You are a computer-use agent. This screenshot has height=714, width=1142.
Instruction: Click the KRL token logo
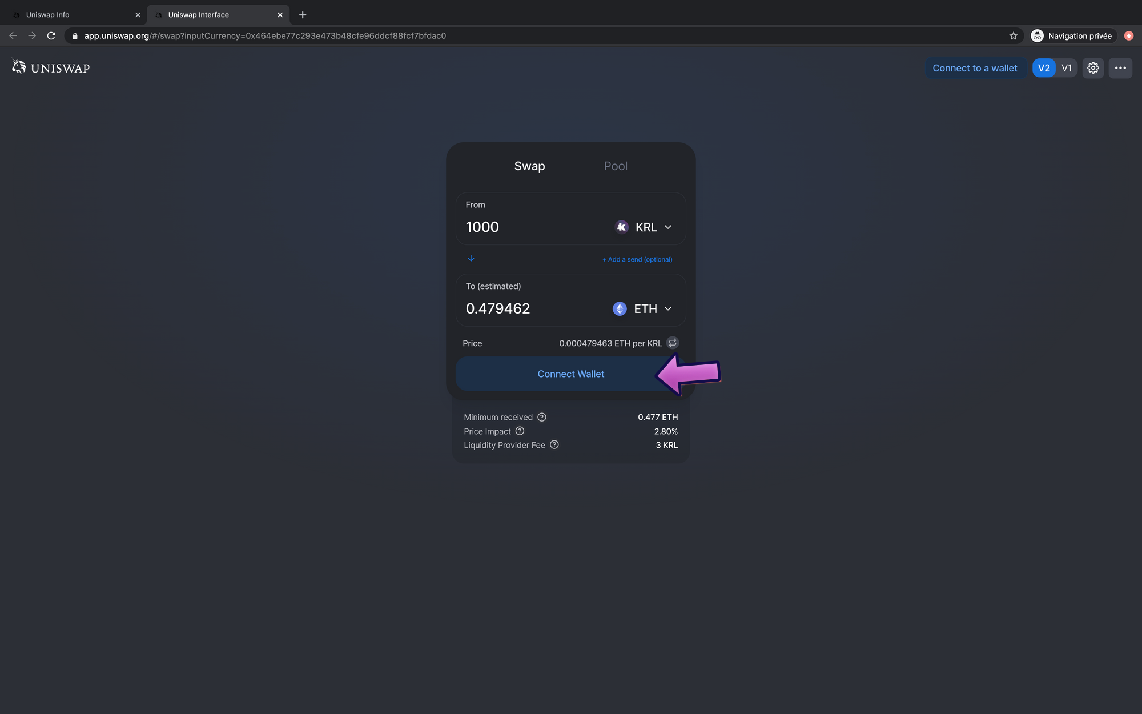point(621,227)
